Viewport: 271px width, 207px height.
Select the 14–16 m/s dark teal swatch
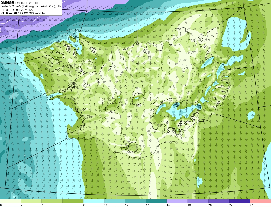(x=156, y=201)
